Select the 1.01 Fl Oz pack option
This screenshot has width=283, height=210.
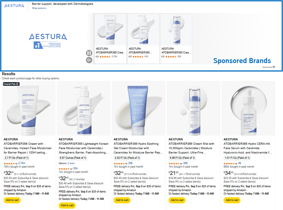pos(237,158)
